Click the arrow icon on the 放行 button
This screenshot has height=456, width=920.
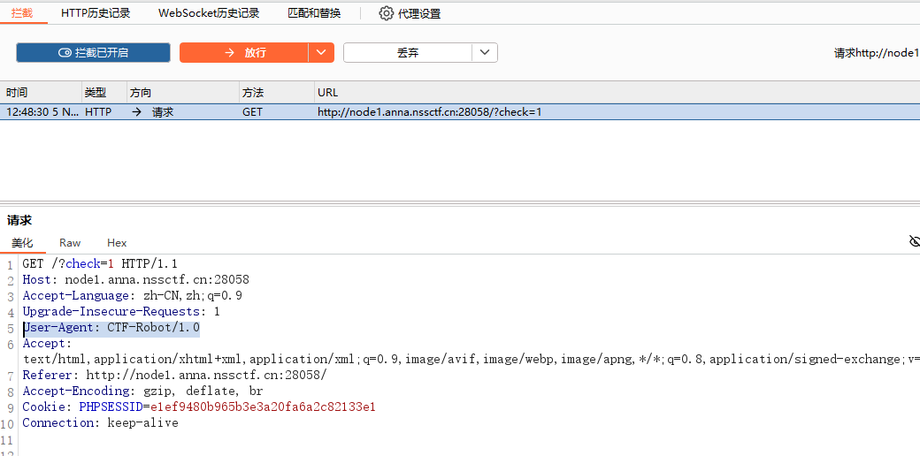(229, 53)
